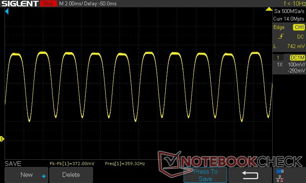This screenshot has height=183, width=306.
Task: Click the Edge trigger type label
Action: pos(279,27)
